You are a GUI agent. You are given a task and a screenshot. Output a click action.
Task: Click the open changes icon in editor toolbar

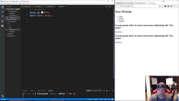(107, 6)
